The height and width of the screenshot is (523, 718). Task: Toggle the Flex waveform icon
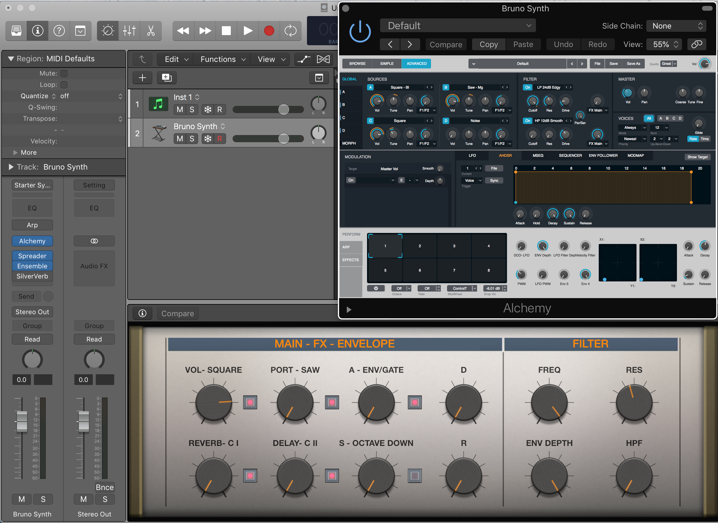[323, 59]
